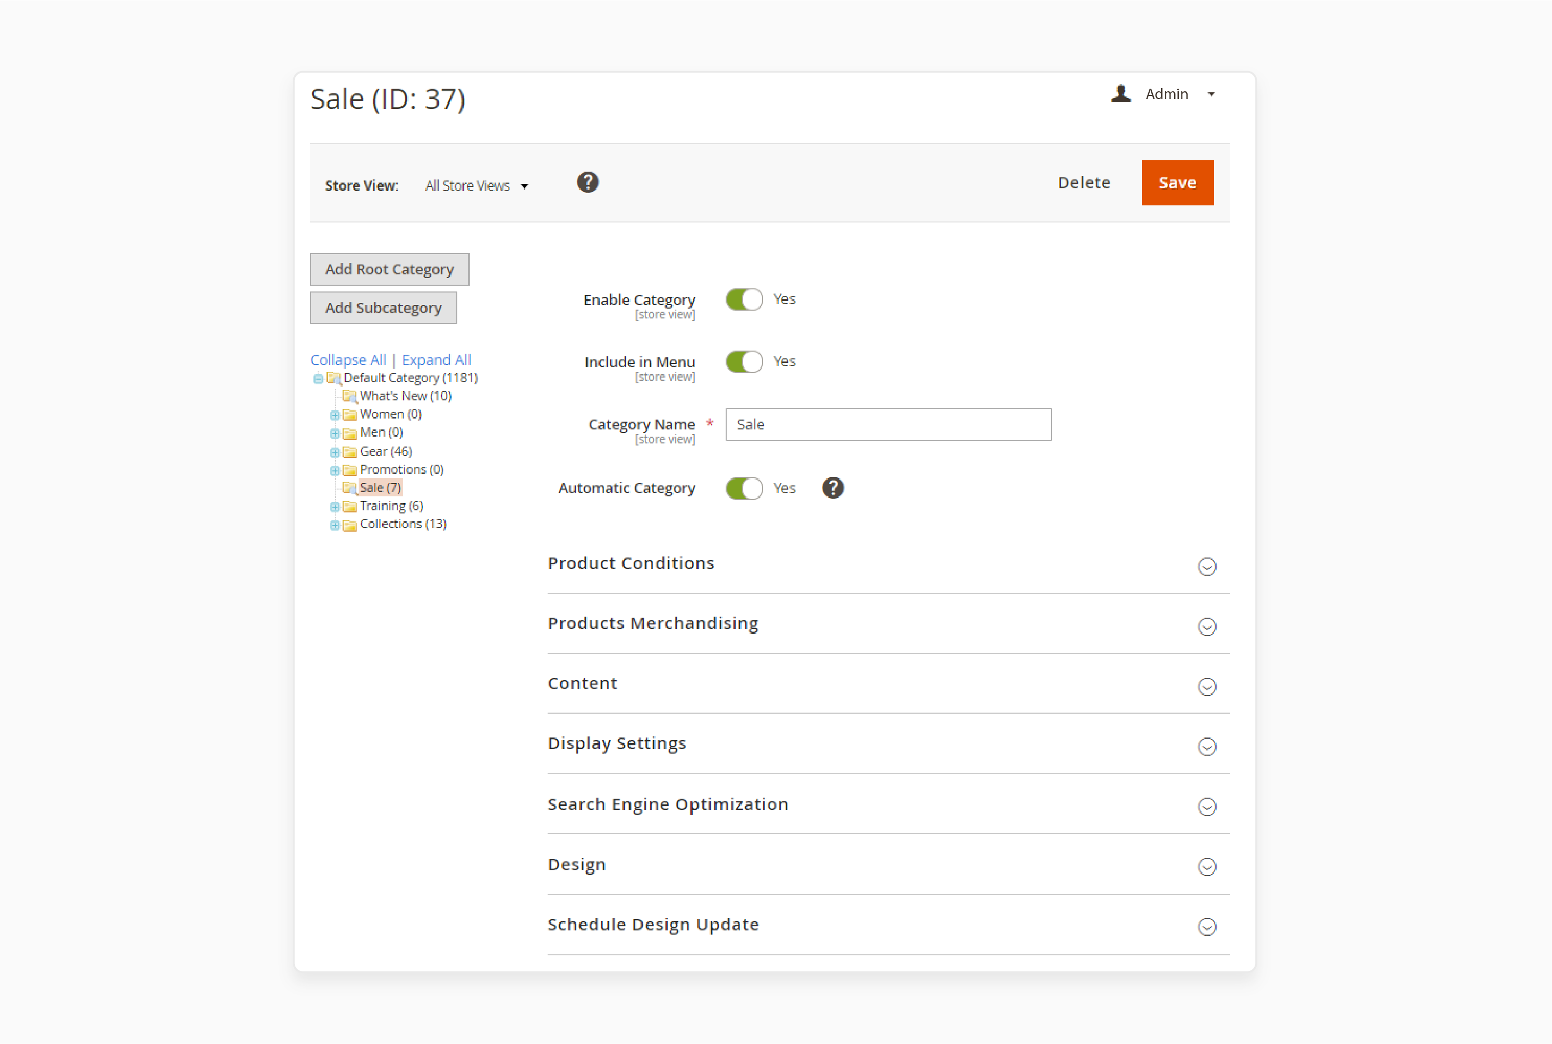Click the Sale folder icon

[x=350, y=488]
